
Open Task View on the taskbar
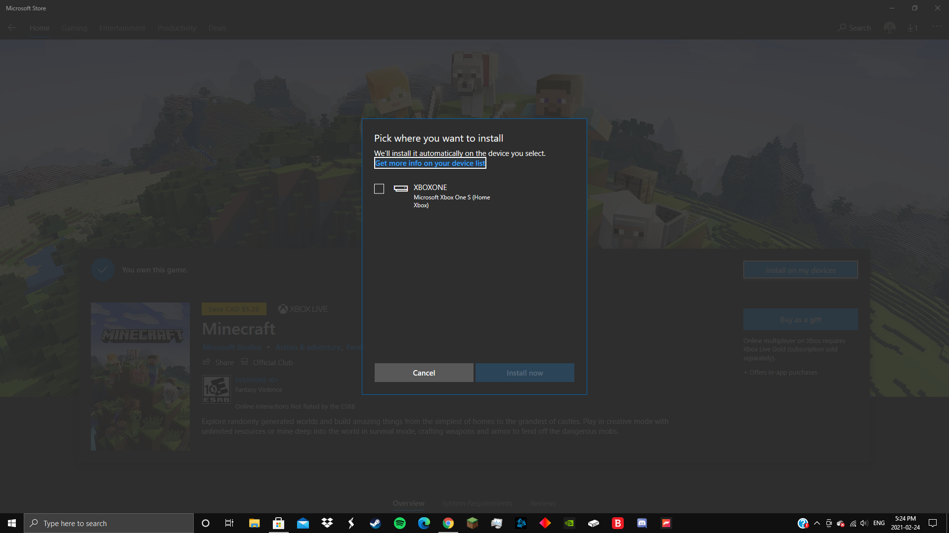coord(229,523)
